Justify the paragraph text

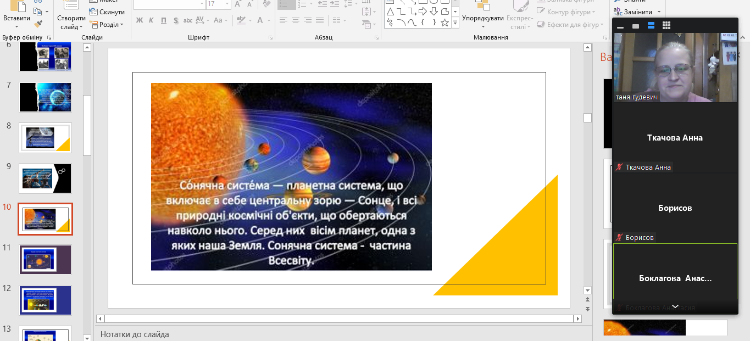tap(320, 21)
